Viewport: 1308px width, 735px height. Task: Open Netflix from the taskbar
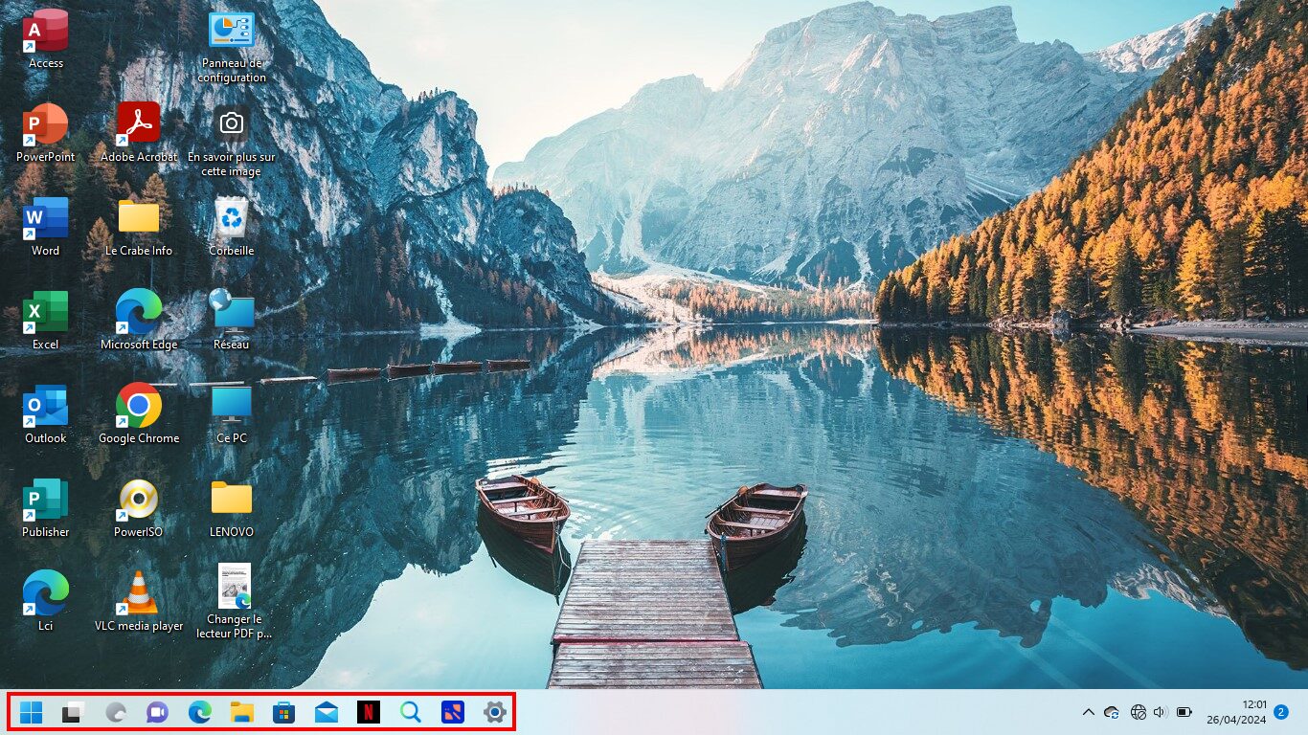368,712
